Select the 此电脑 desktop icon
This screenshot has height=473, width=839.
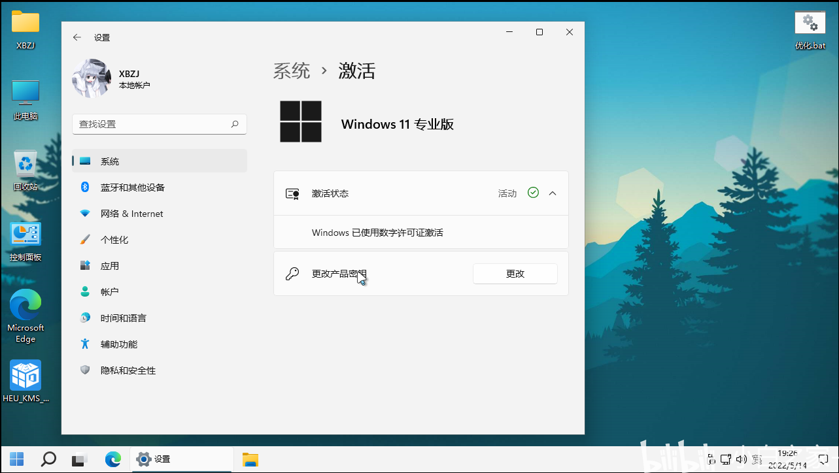[x=26, y=100]
